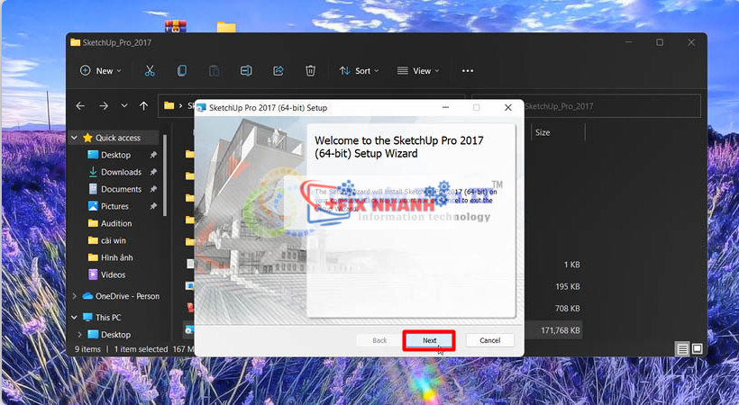The width and height of the screenshot is (739, 405).
Task: Open Downloads in Quick access
Action: tap(121, 172)
